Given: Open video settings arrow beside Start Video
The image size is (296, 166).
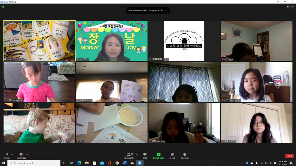Looking at the screenshot, I should click(x=27, y=154).
